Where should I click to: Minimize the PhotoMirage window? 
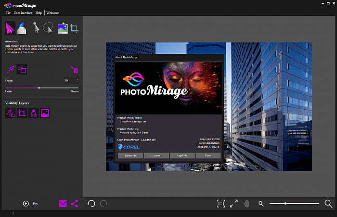[323, 3]
